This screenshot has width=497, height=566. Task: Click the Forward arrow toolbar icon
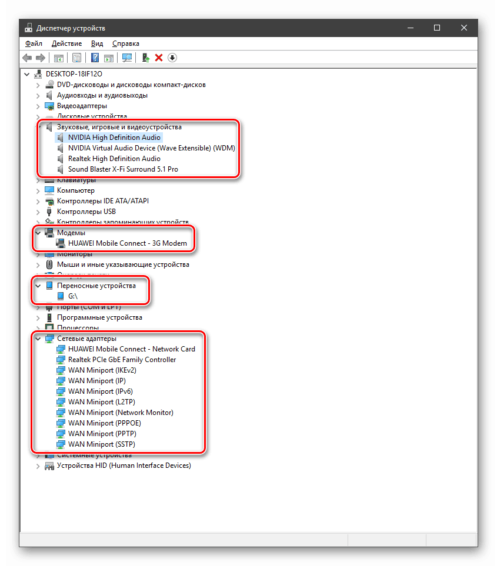41,58
